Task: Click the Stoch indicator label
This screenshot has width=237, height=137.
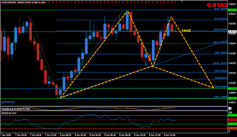Action: (x=16, y=109)
